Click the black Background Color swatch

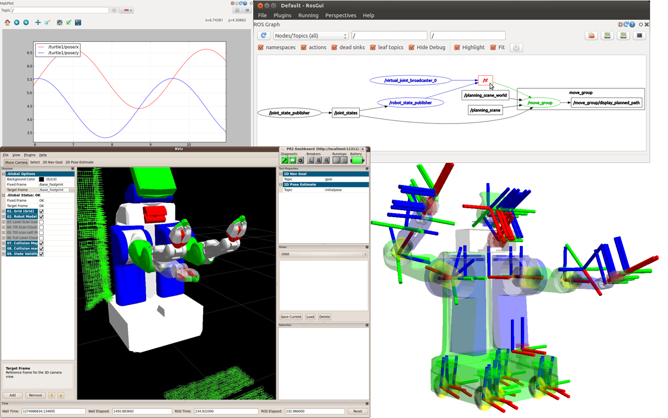(42, 179)
